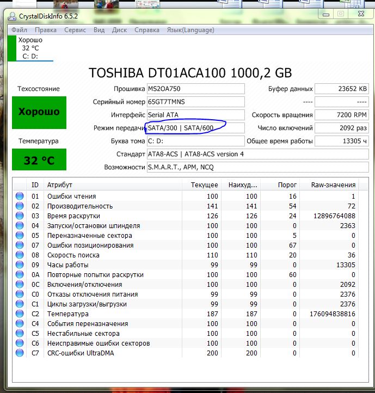Click the status orb next to Производительность

[20, 206]
